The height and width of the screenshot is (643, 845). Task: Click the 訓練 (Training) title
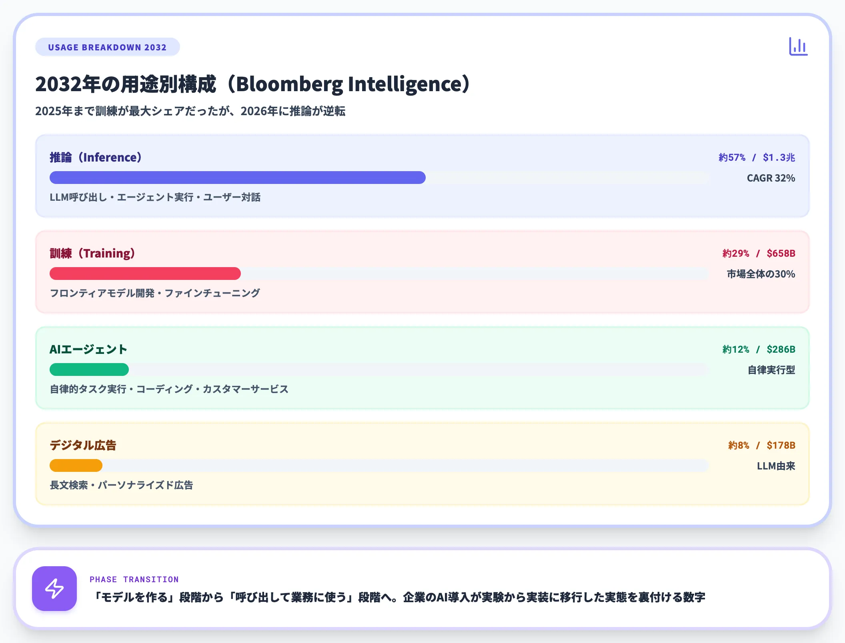coord(92,254)
